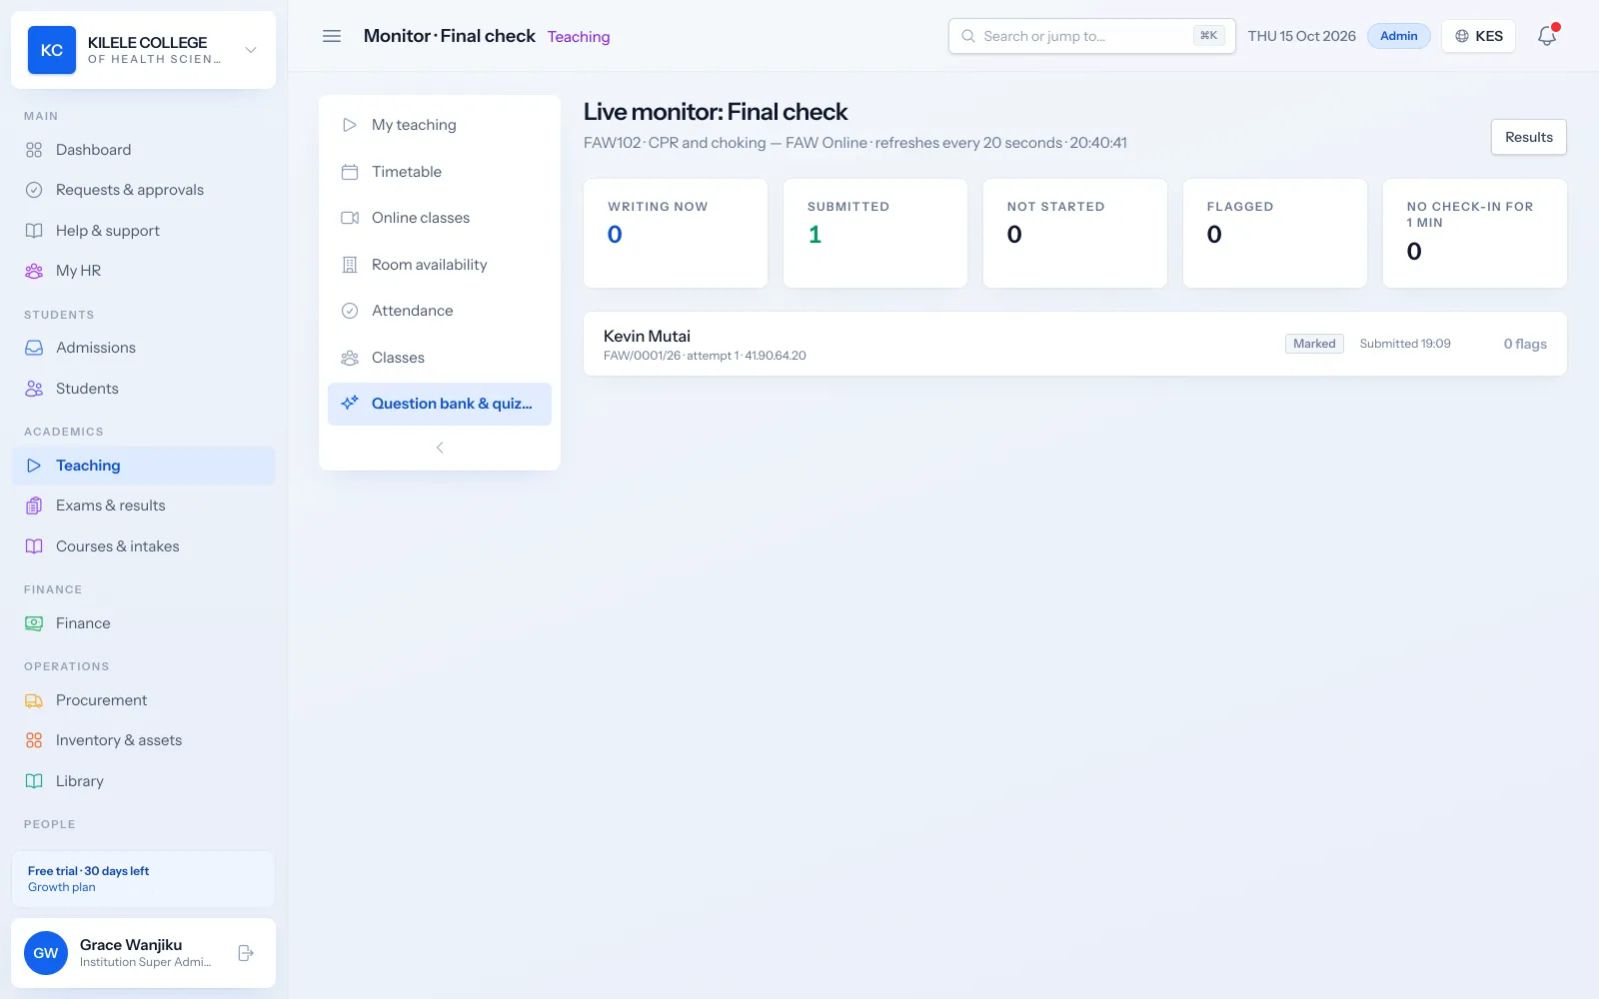Open Students in the sidebar
The height and width of the screenshot is (999, 1599).
[144, 389]
